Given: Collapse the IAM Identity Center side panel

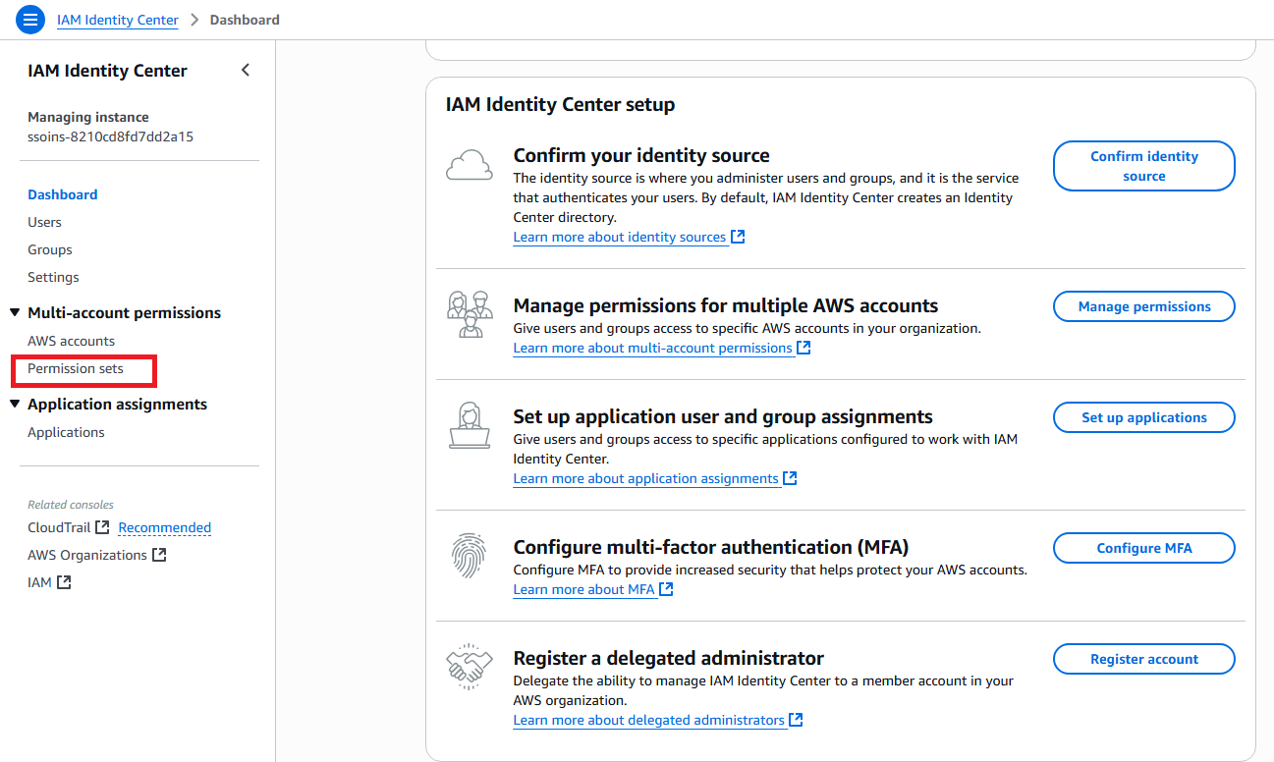Looking at the screenshot, I should [246, 70].
